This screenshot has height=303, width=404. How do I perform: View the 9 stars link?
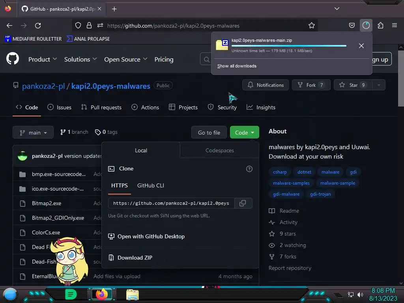point(282,234)
